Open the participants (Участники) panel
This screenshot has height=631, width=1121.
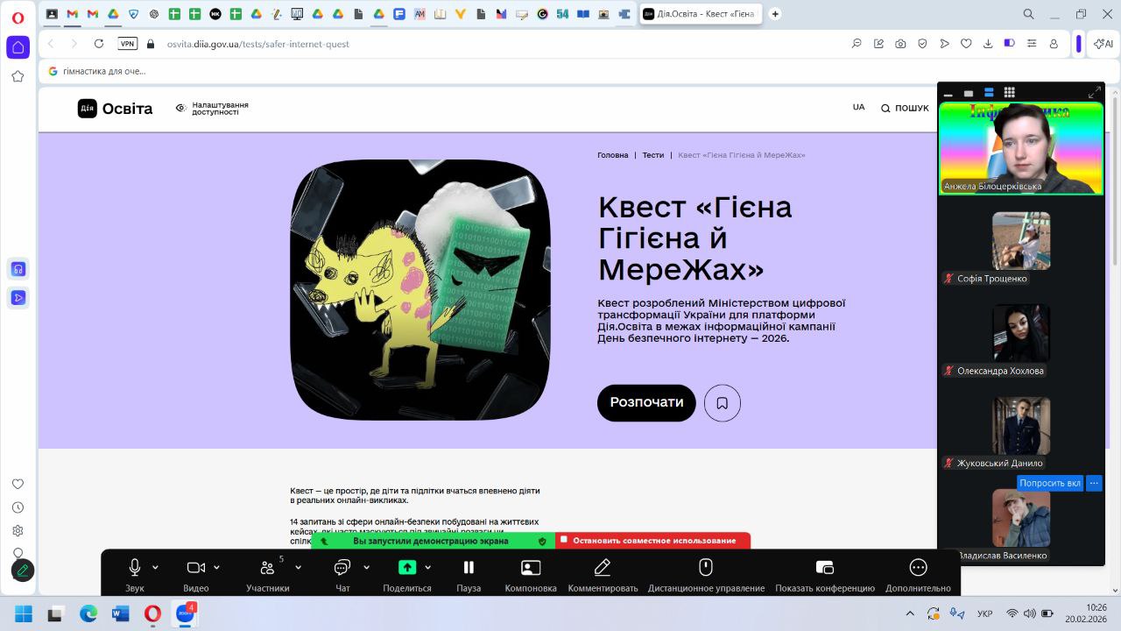point(267,568)
